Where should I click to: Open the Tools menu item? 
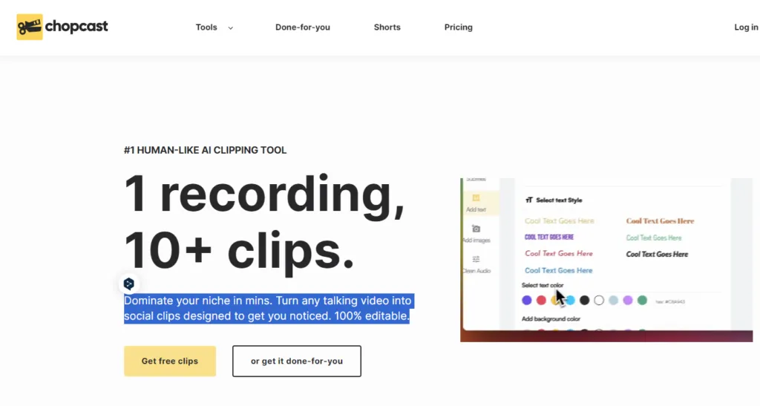coord(206,27)
